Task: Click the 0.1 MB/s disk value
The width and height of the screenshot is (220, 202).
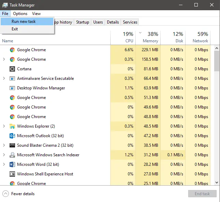Action: point(175,155)
